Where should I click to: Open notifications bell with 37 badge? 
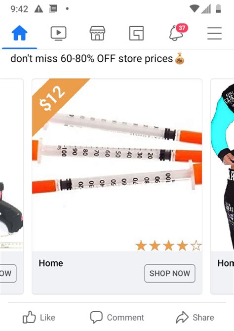point(178,32)
